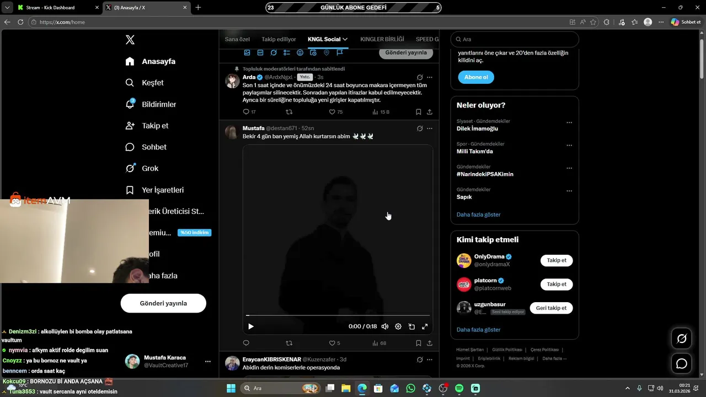
Task: Follow OnlyDrama with Takip et
Action: click(x=557, y=260)
